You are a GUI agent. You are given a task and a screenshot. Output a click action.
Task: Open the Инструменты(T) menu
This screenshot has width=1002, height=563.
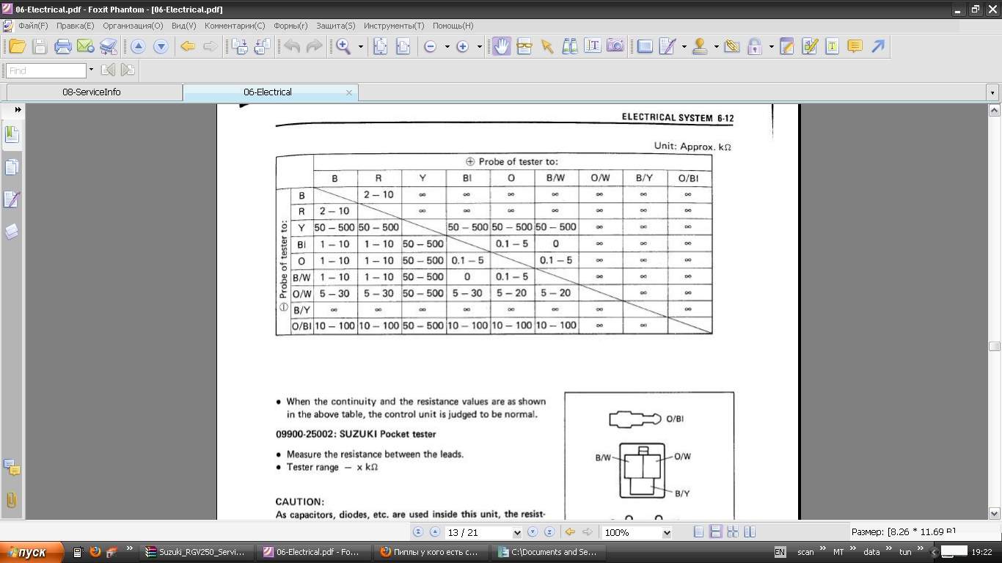coord(394,26)
